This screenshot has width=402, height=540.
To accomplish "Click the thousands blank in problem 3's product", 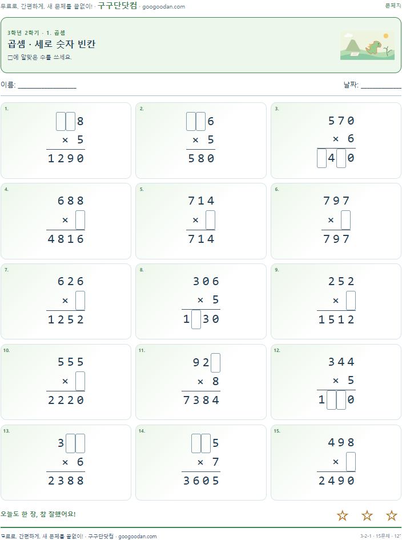I will coord(322,158).
